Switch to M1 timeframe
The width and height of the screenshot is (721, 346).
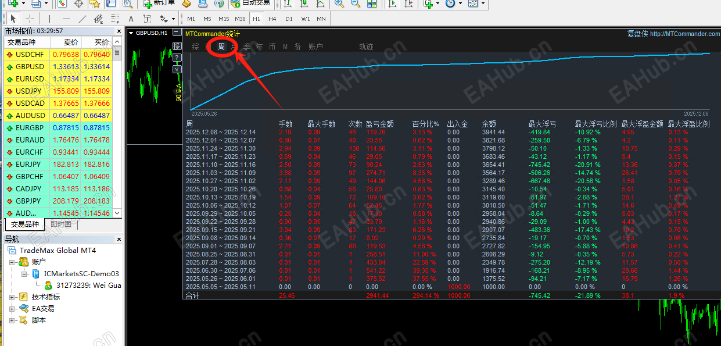(191, 19)
